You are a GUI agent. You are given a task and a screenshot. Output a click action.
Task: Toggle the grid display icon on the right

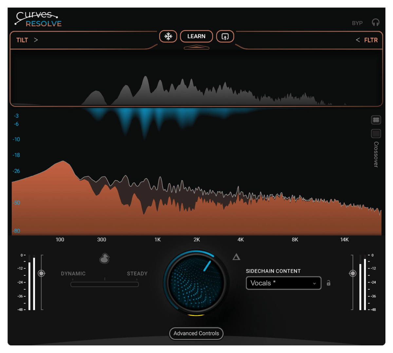(x=376, y=120)
